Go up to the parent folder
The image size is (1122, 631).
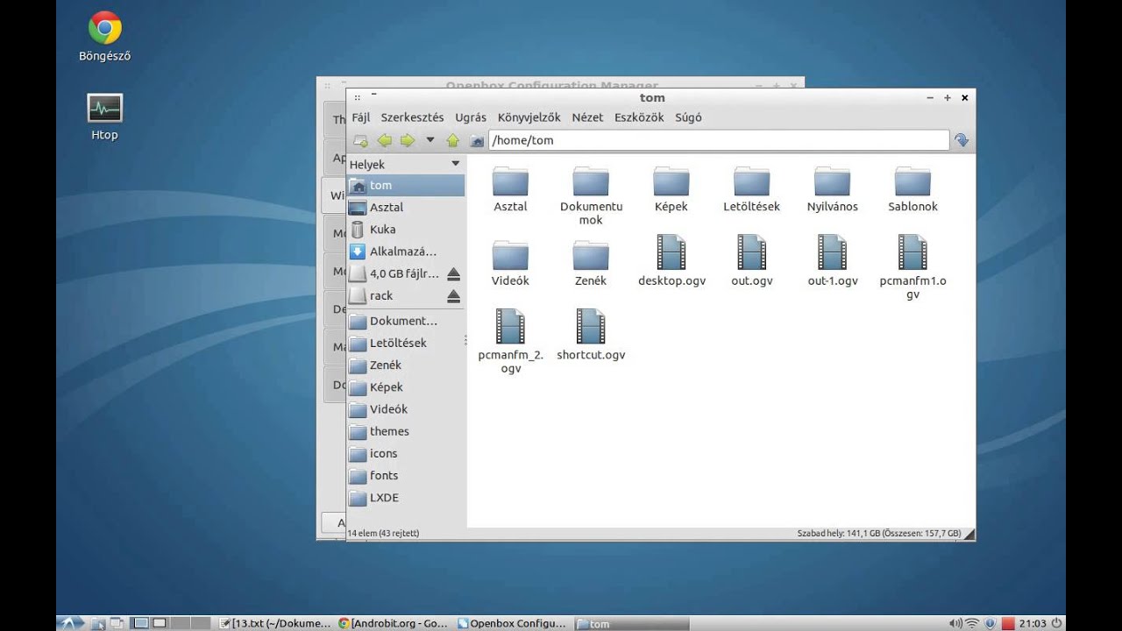(x=452, y=140)
